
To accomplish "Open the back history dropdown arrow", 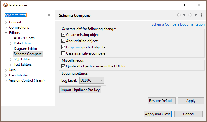I will pos(184,15).
